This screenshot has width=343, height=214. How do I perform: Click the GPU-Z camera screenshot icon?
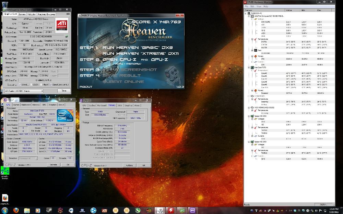click(68, 14)
